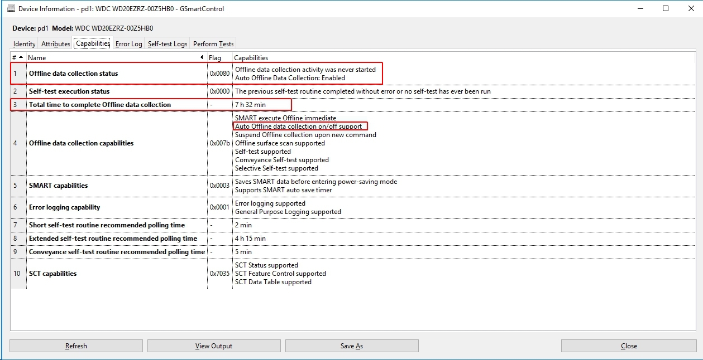703x360 pixels.
Task: Click the GSmartControl drive icon in title bar
Action: pyautogui.click(x=11, y=8)
